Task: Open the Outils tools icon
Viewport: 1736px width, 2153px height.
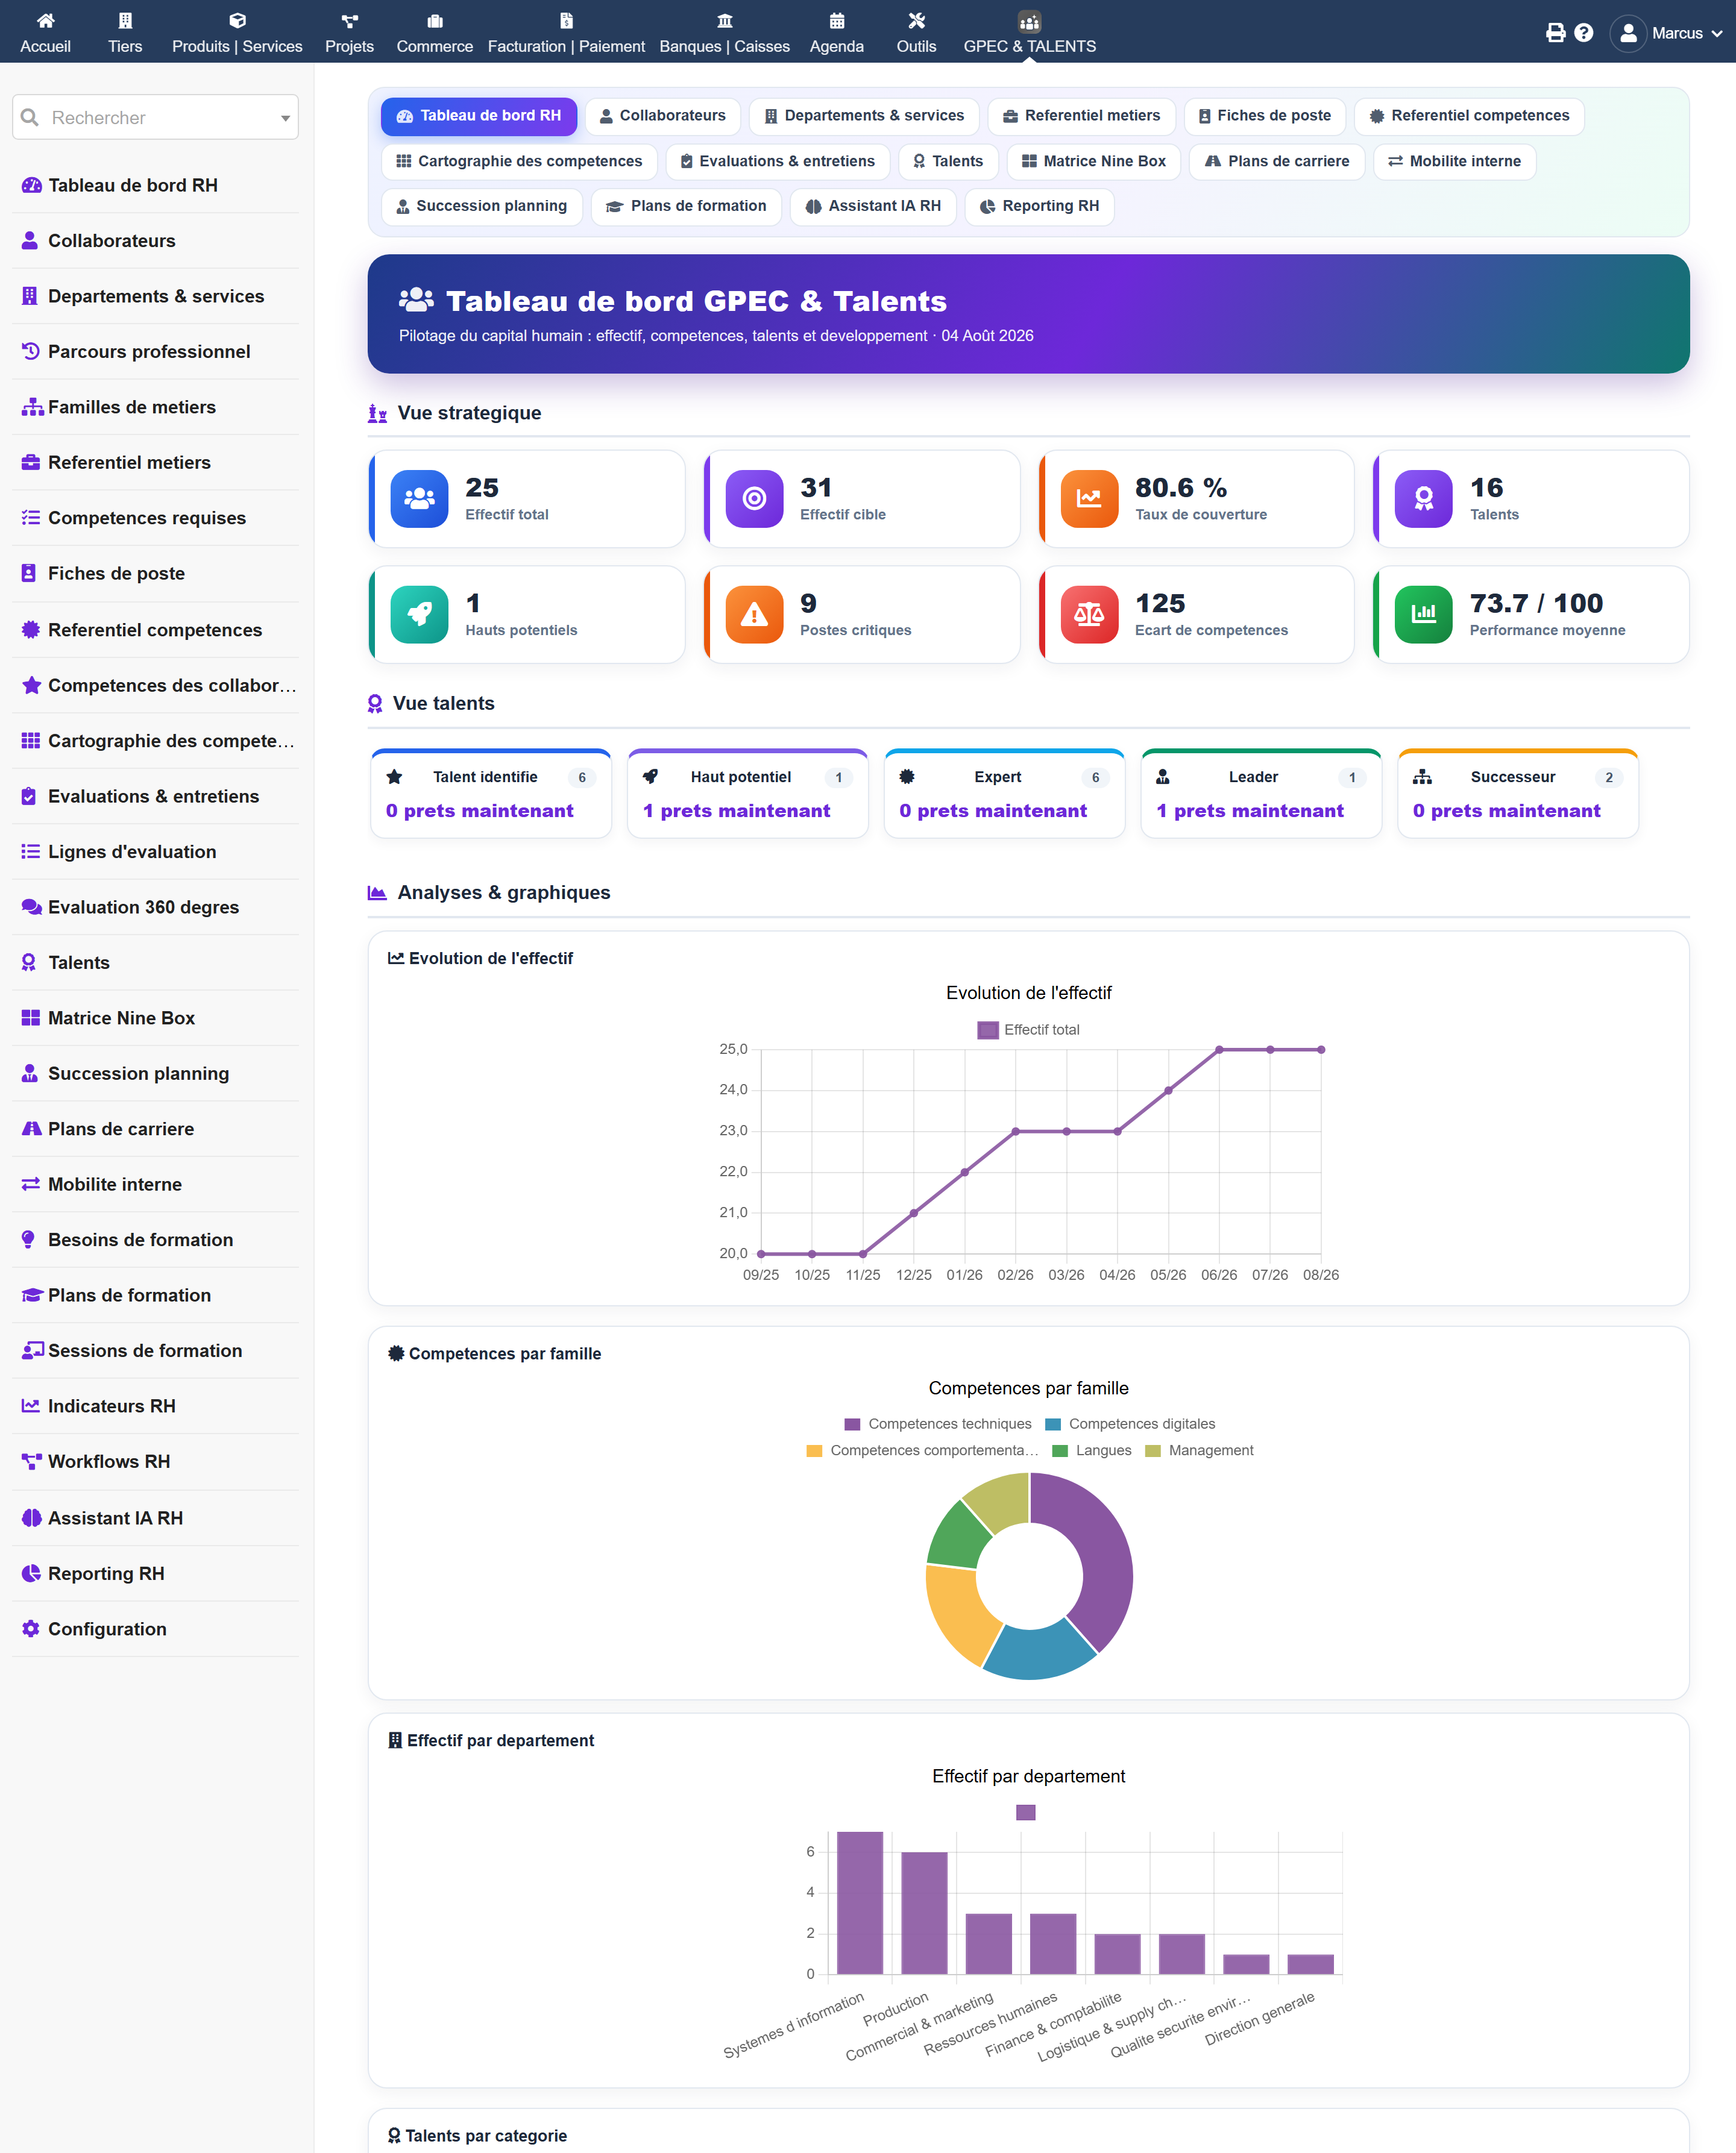Action: coord(916,21)
